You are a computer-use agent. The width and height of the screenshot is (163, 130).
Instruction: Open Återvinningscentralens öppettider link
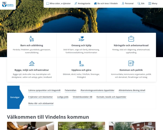pos(98,90)
